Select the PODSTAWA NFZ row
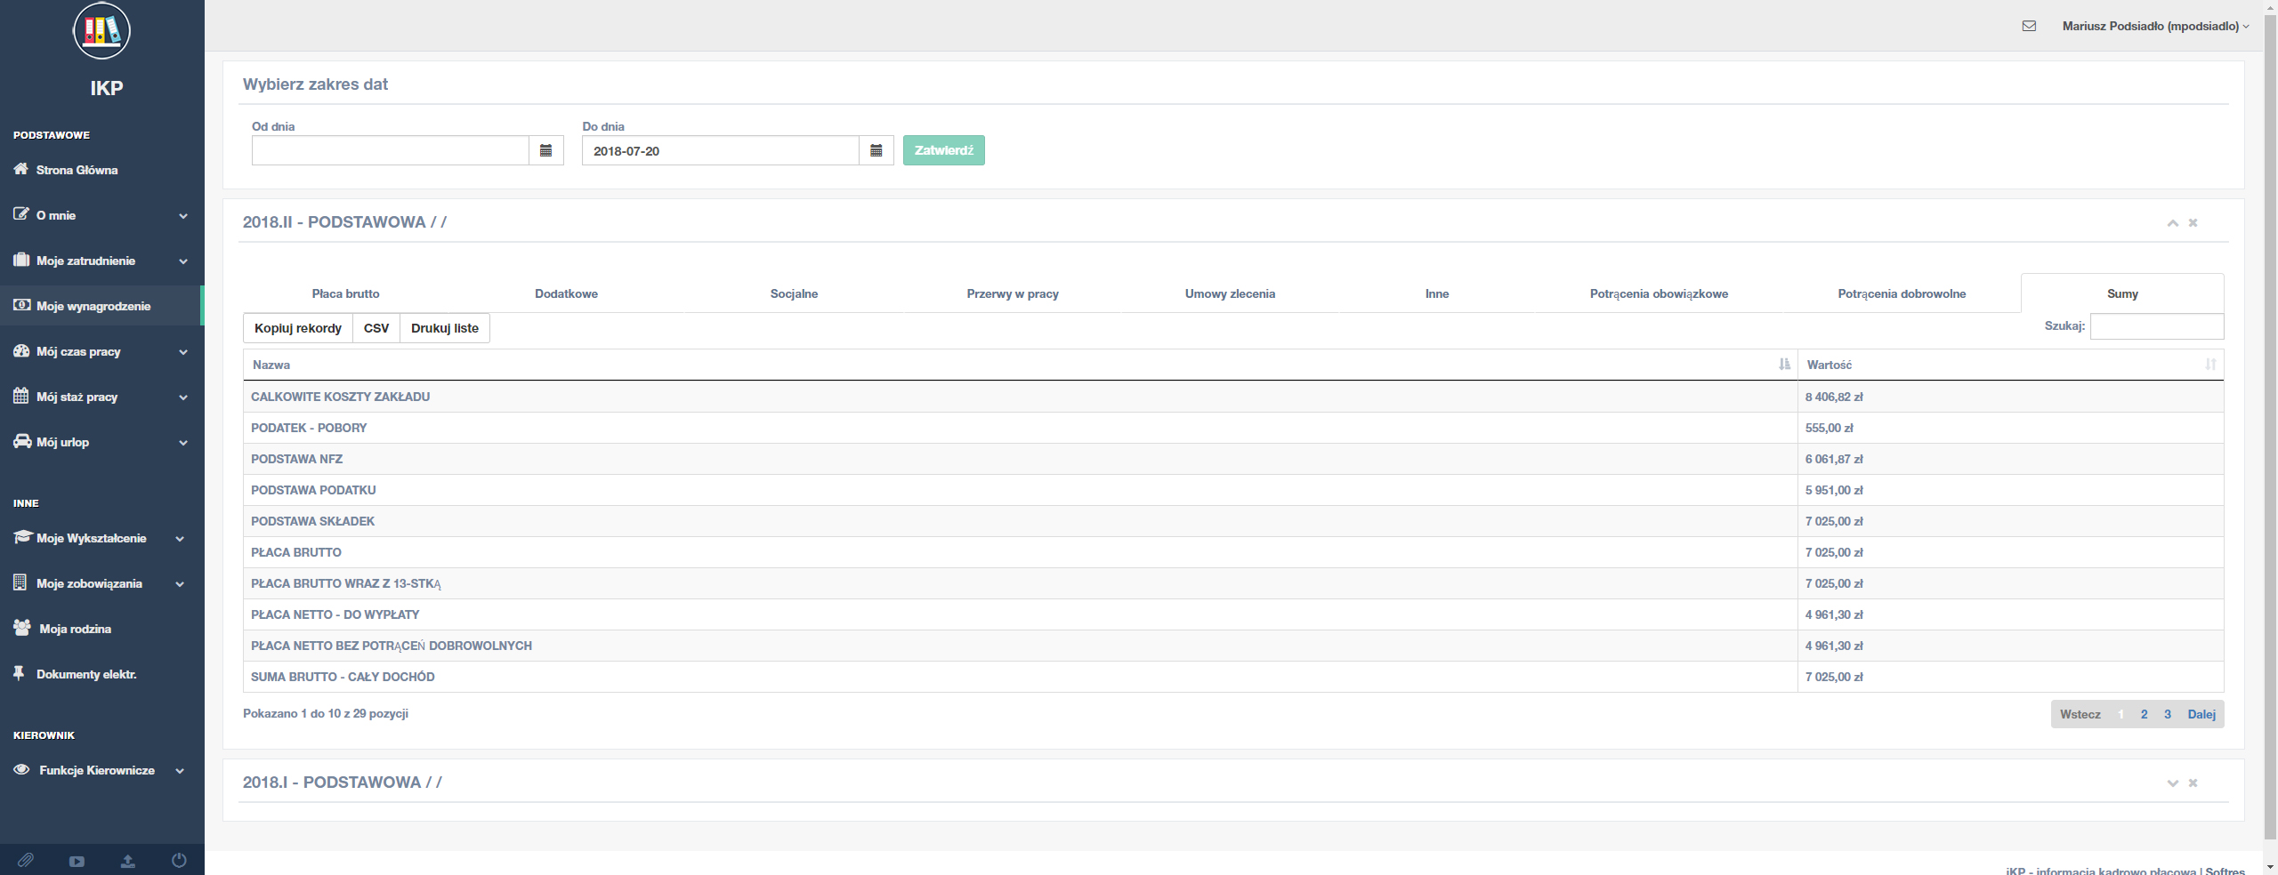This screenshot has width=2278, height=875. 1233,459
